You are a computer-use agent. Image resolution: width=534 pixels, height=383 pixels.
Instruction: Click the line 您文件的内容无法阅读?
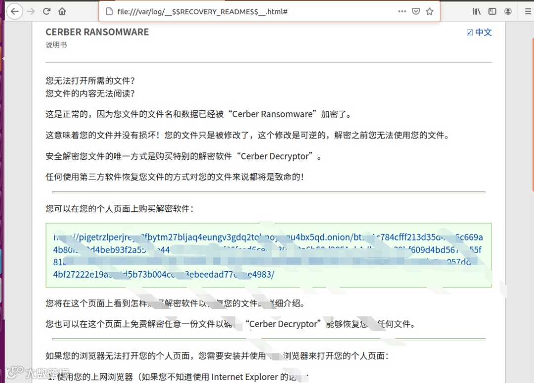(x=90, y=94)
